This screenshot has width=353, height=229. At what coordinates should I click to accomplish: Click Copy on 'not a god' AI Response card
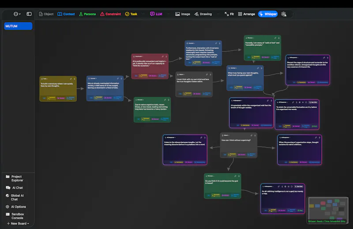[x=300, y=211]
